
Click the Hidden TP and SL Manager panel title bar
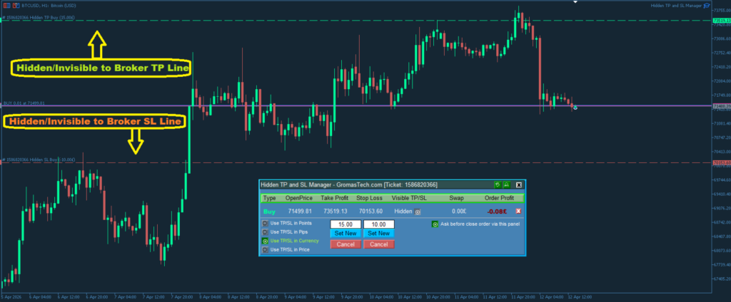(392, 184)
